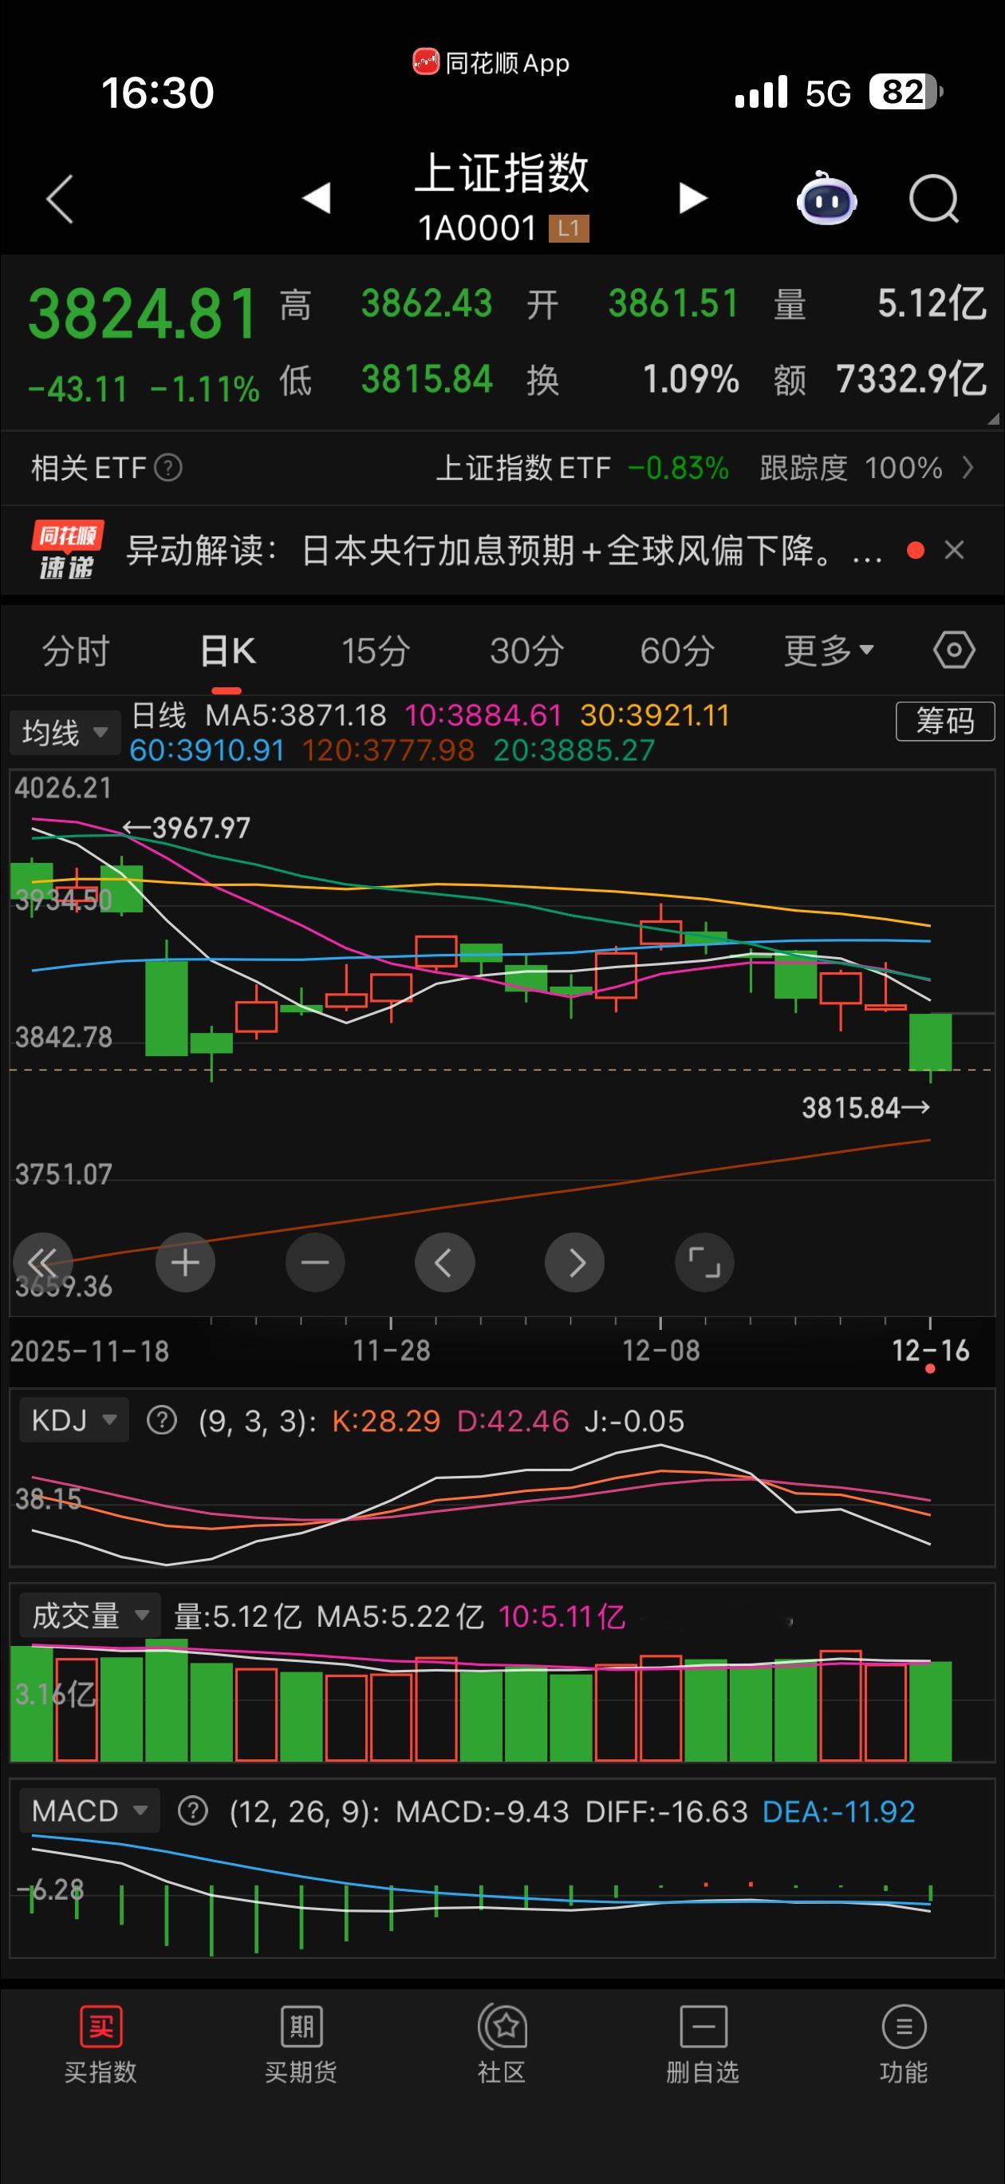The height and width of the screenshot is (2184, 1005).
Task: Open 社区 community in bottom bar
Action: coord(502,2045)
